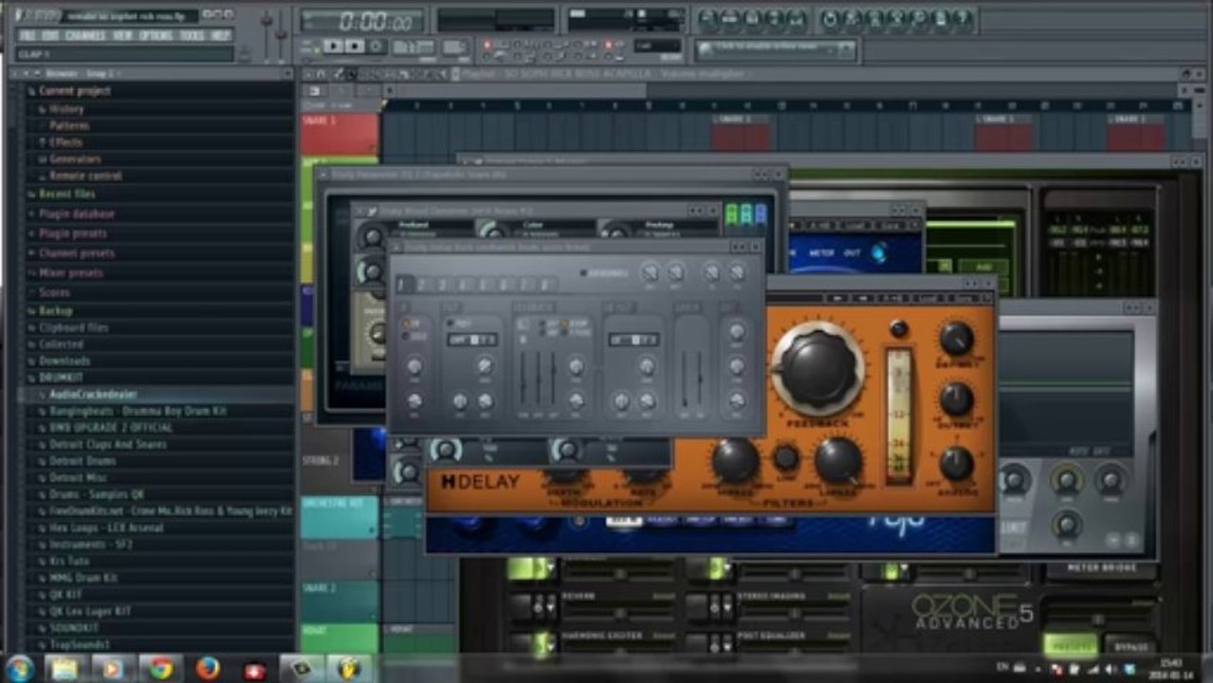This screenshot has height=683, width=1213.
Task: Collapse the DRUMKIT folder
Action: pyautogui.click(x=63, y=378)
